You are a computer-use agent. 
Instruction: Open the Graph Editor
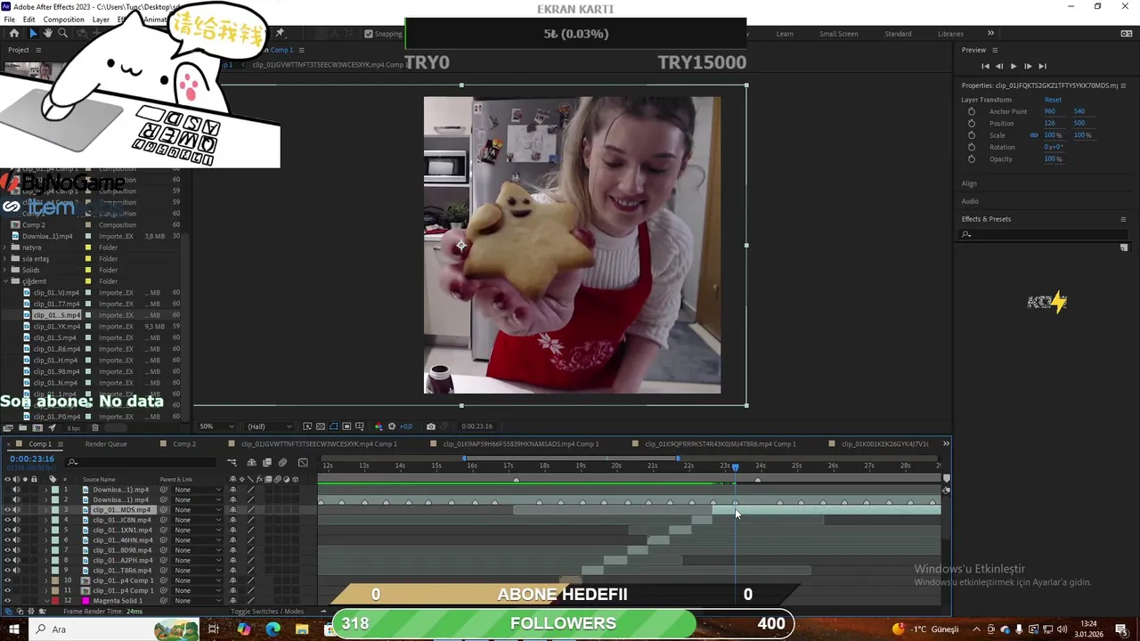pyautogui.click(x=303, y=462)
